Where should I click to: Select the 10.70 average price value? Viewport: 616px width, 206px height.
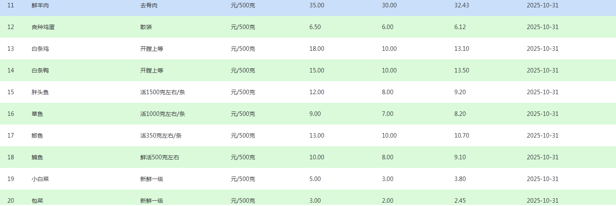pyautogui.click(x=462, y=136)
